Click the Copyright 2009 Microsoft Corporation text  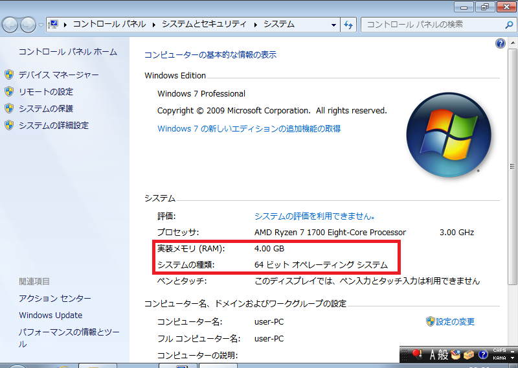click(272, 110)
